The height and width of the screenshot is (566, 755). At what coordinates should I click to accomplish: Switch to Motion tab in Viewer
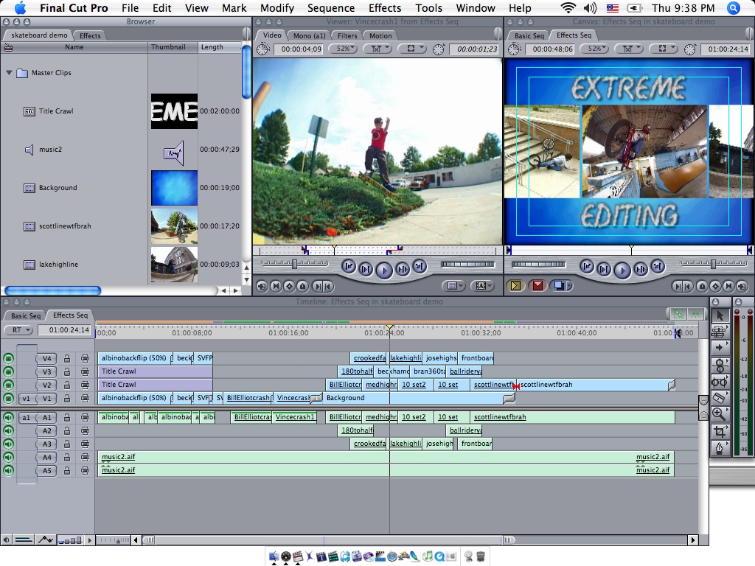380,35
